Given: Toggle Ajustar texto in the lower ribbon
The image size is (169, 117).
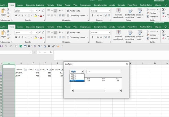Looking at the screenshot, I should click(x=73, y=32).
